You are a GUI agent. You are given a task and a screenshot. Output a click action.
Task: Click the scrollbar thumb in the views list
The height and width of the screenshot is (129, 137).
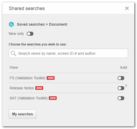coord(126,85)
